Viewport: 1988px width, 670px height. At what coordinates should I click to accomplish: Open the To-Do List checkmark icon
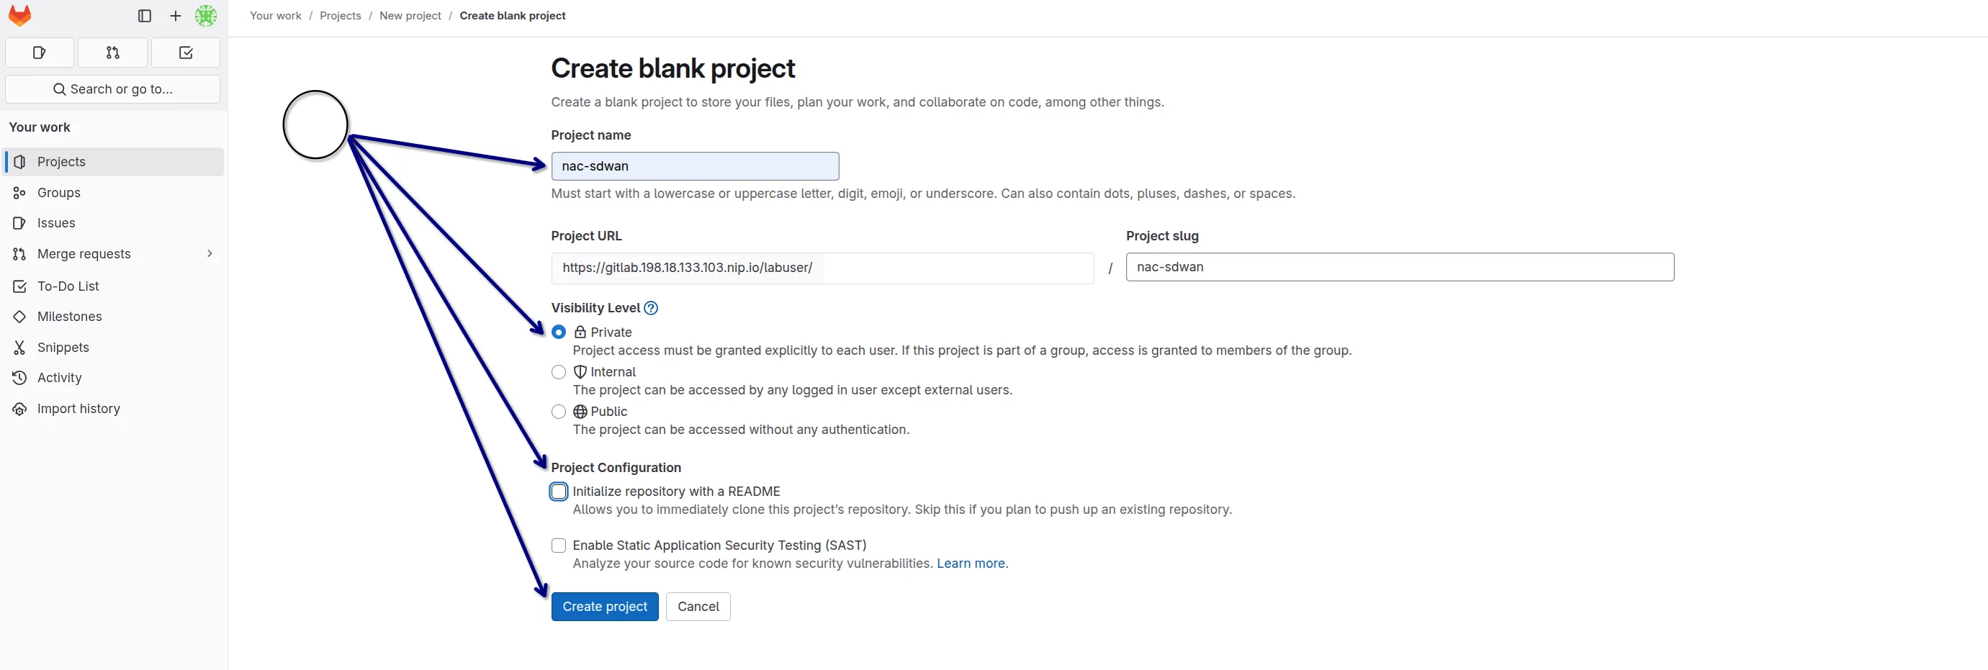pyautogui.click(x=184, y=53)
